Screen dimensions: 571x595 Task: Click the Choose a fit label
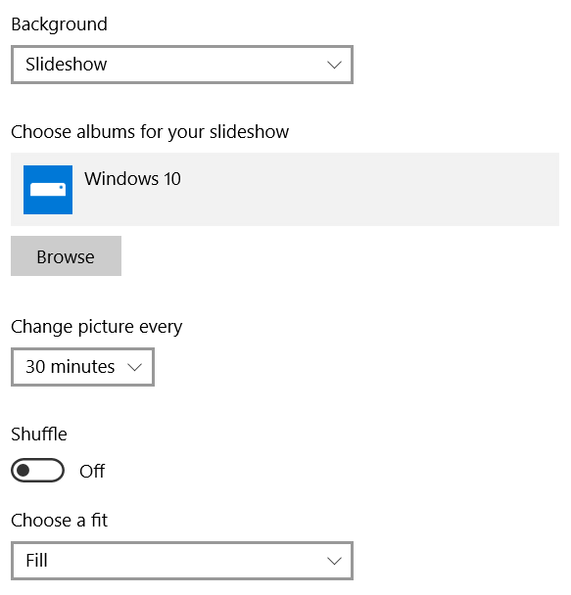point(59,521)
